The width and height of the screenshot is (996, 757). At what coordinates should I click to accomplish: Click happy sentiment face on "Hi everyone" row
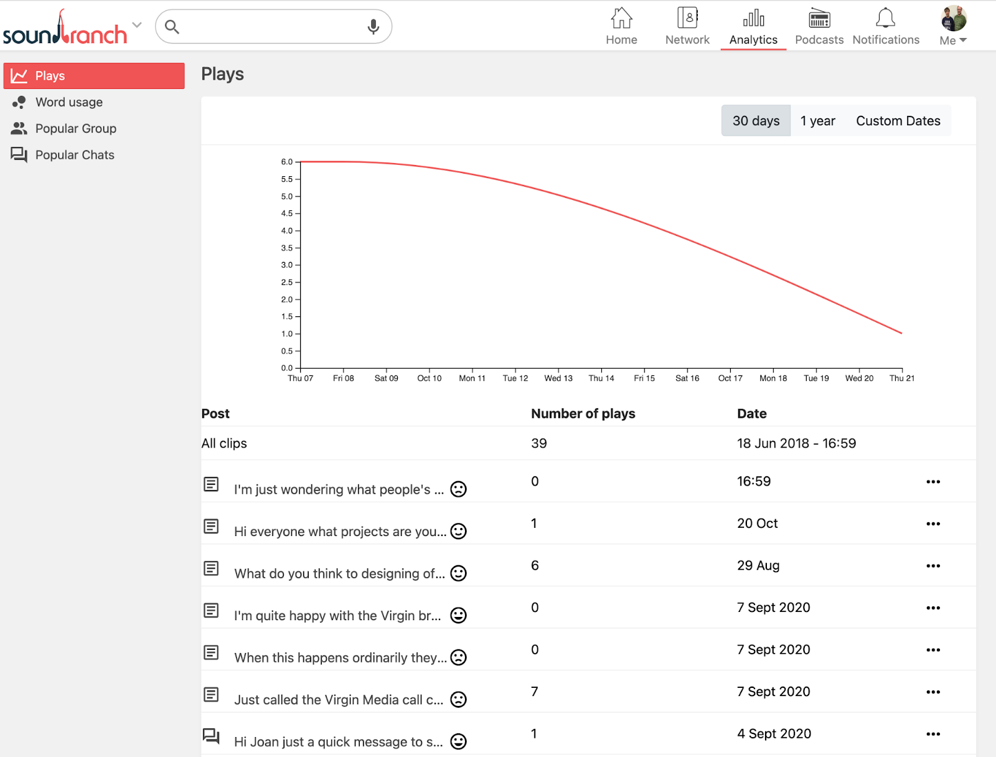pos(459,531)
